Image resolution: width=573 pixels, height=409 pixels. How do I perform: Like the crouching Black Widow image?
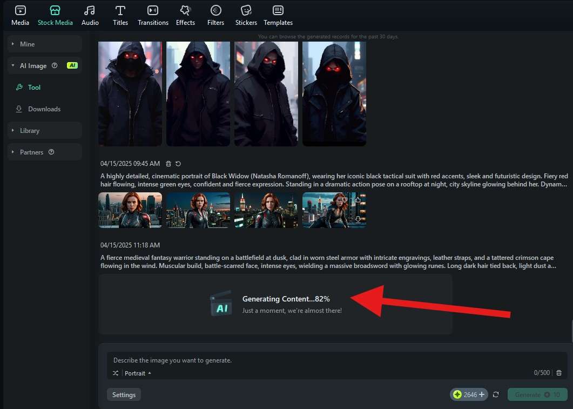click(x=358, y=199)
